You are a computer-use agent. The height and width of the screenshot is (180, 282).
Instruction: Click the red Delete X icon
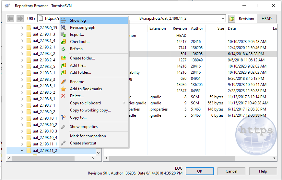coord(63,96)
